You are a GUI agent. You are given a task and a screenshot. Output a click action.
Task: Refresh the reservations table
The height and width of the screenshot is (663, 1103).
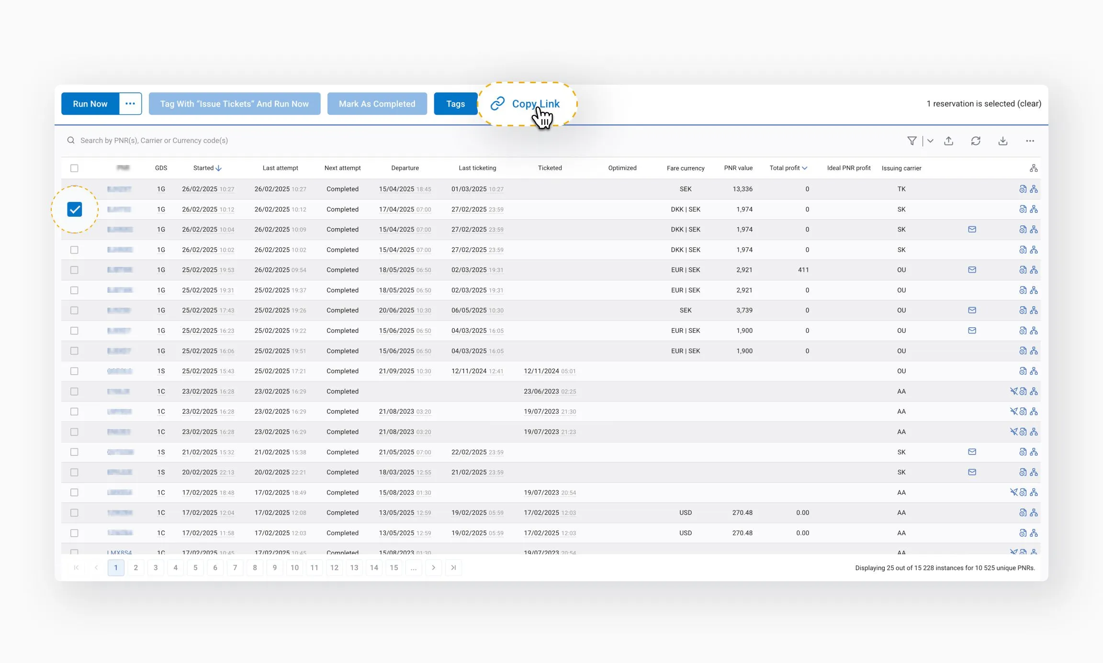(976, 141)
